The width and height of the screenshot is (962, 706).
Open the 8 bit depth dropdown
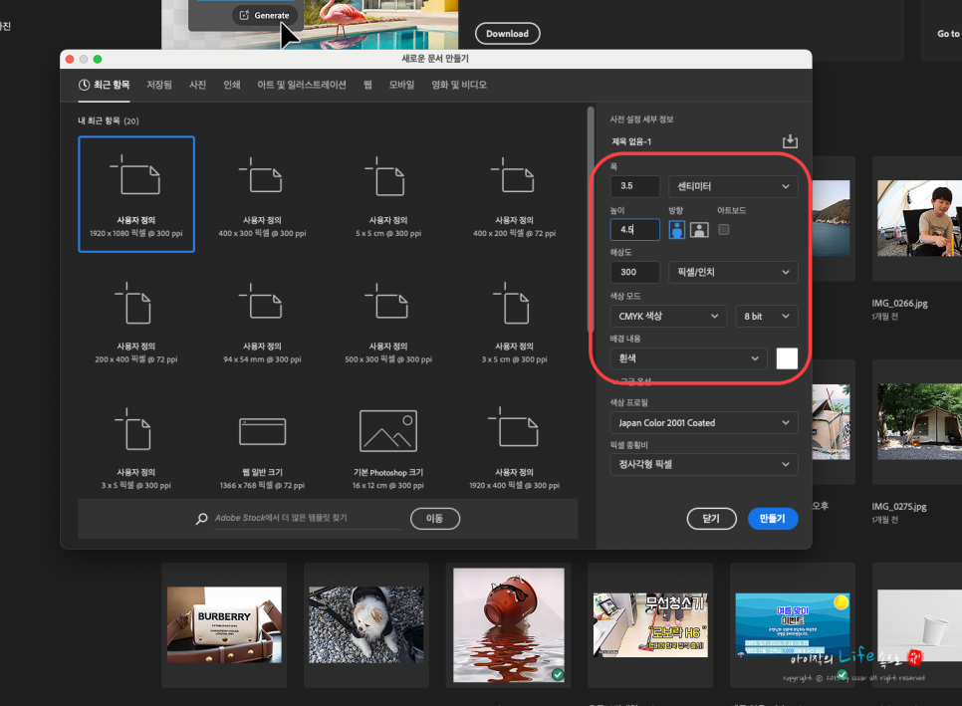tap(766, 316)
